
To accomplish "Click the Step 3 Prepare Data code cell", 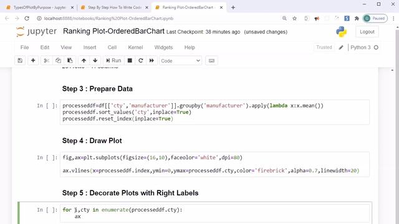I will 214,112.
